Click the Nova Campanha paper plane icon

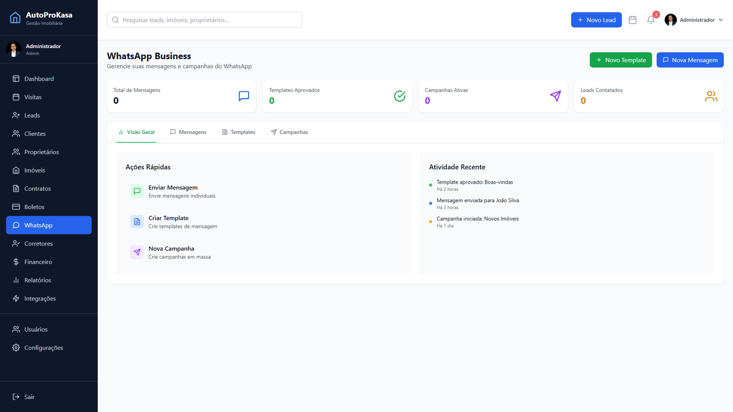click(137, 252)
